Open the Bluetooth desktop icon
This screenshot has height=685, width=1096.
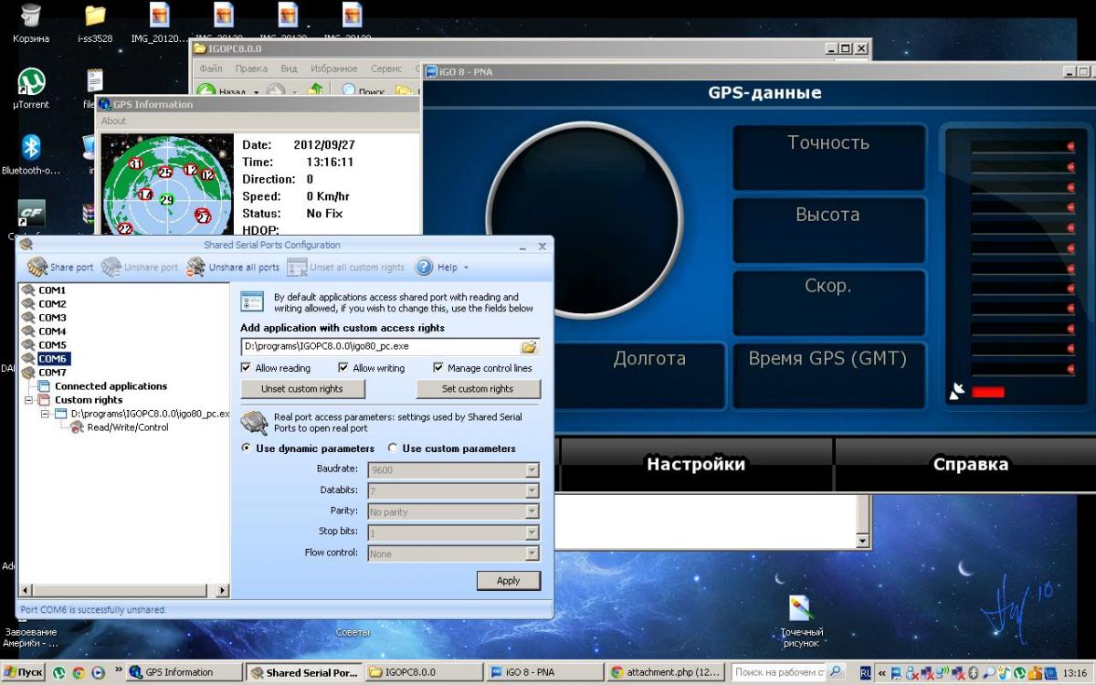coord(31,148)
